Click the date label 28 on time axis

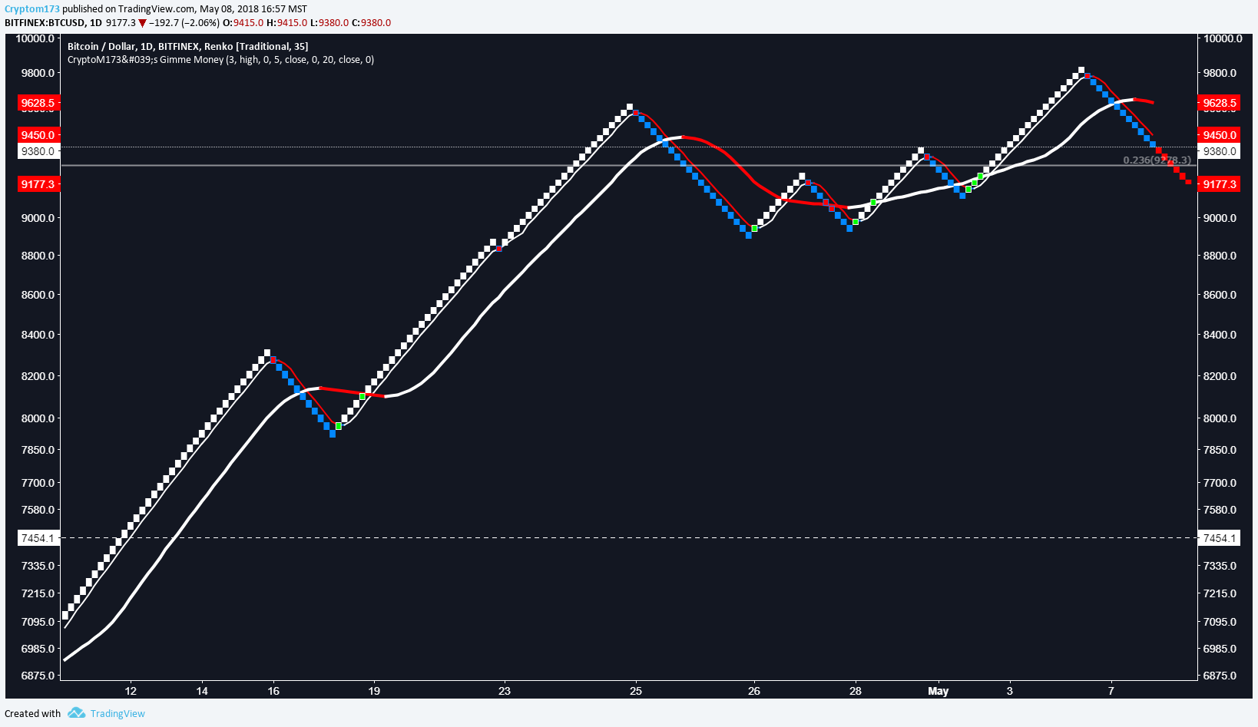[x=856, y=691]
